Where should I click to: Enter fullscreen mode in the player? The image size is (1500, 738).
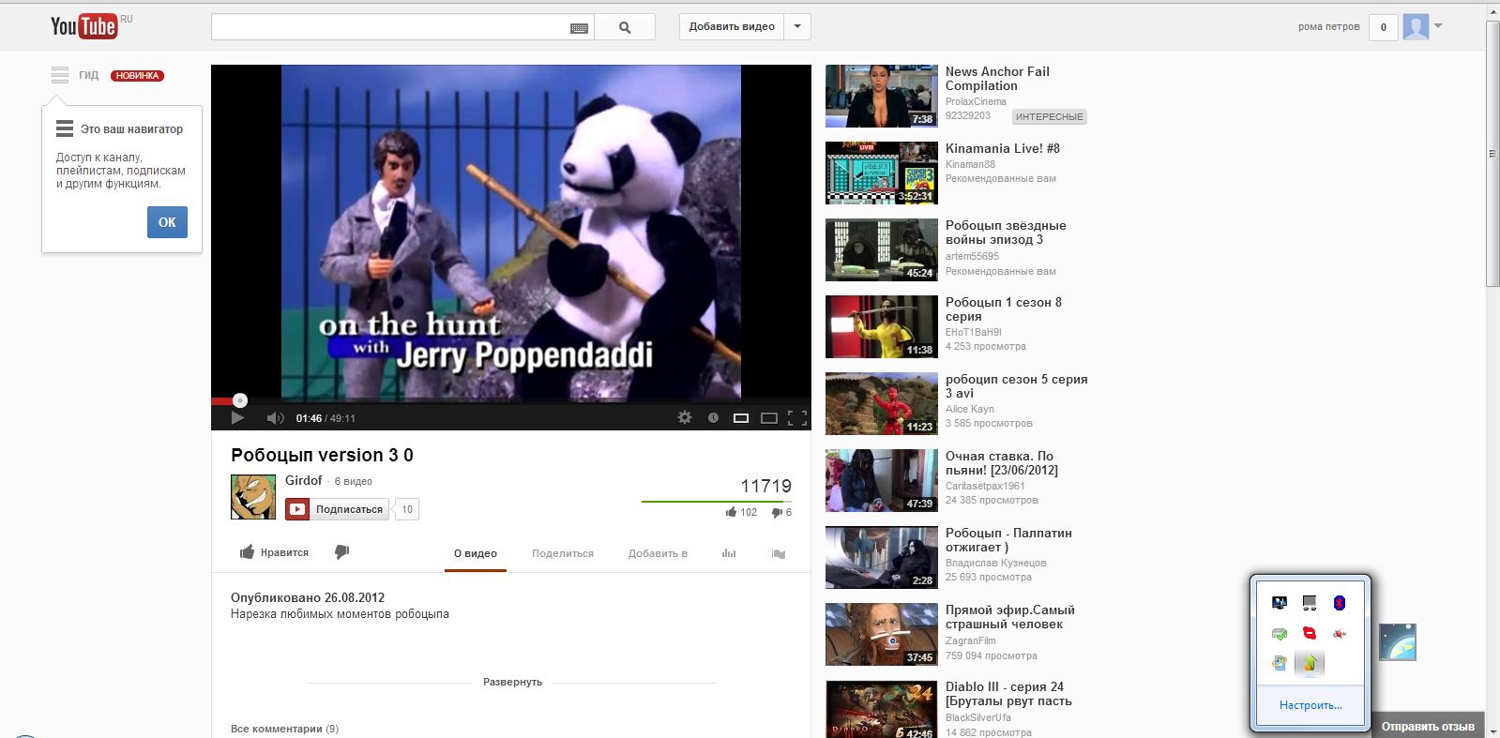coord(797,418)
